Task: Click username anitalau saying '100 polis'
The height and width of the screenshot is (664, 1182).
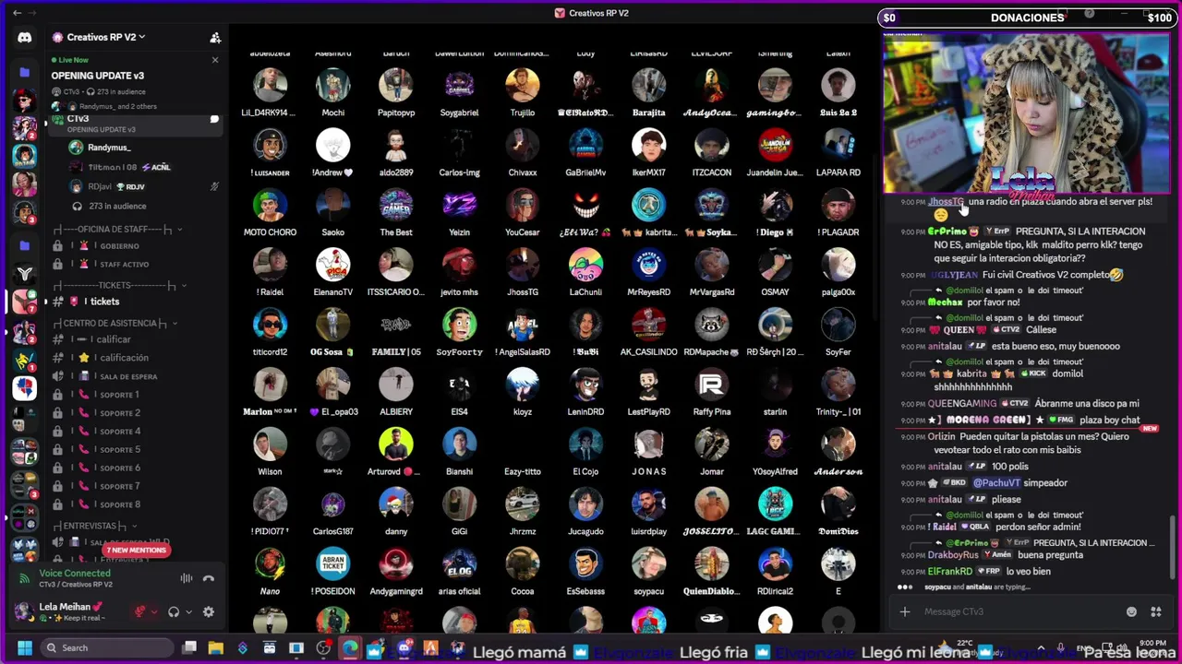Action: point(945,467)
